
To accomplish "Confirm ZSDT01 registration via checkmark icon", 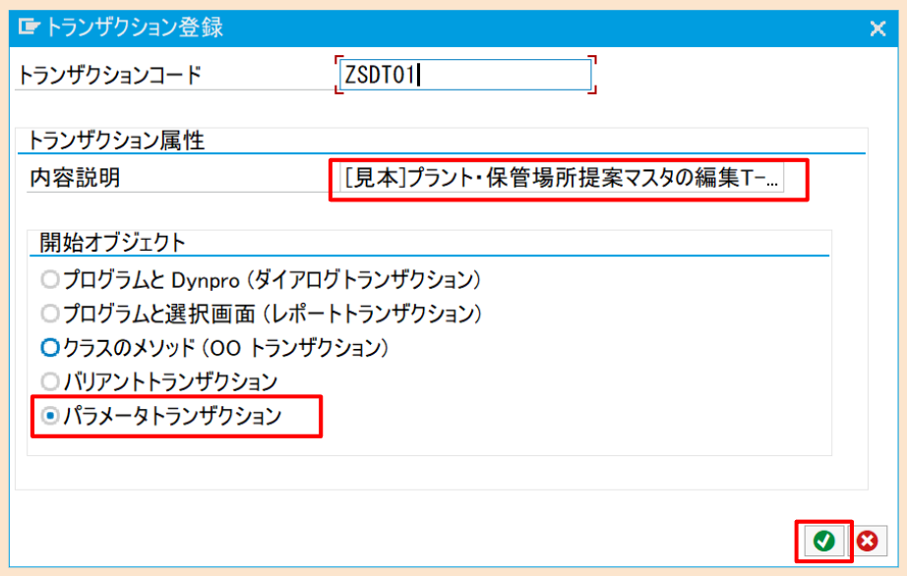I will (824, 541).
